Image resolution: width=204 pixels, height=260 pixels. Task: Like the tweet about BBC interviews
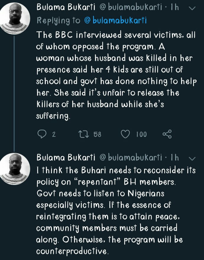[x=126, y=134]
